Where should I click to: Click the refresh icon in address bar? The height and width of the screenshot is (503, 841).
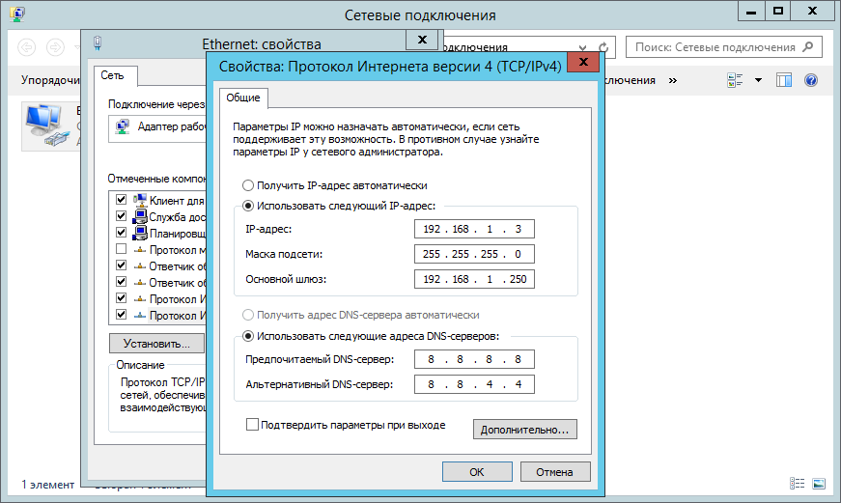tap(605, 47)
